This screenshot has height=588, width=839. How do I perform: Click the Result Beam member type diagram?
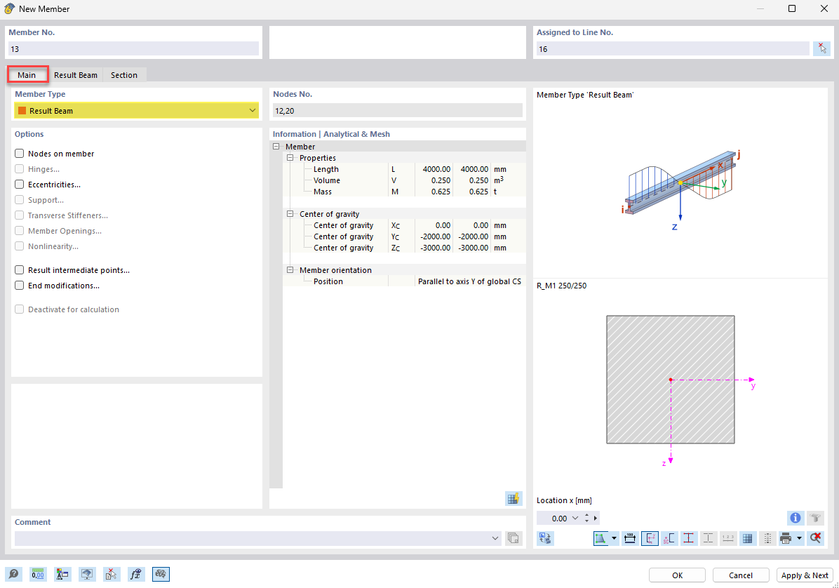[x=680, y=190]
